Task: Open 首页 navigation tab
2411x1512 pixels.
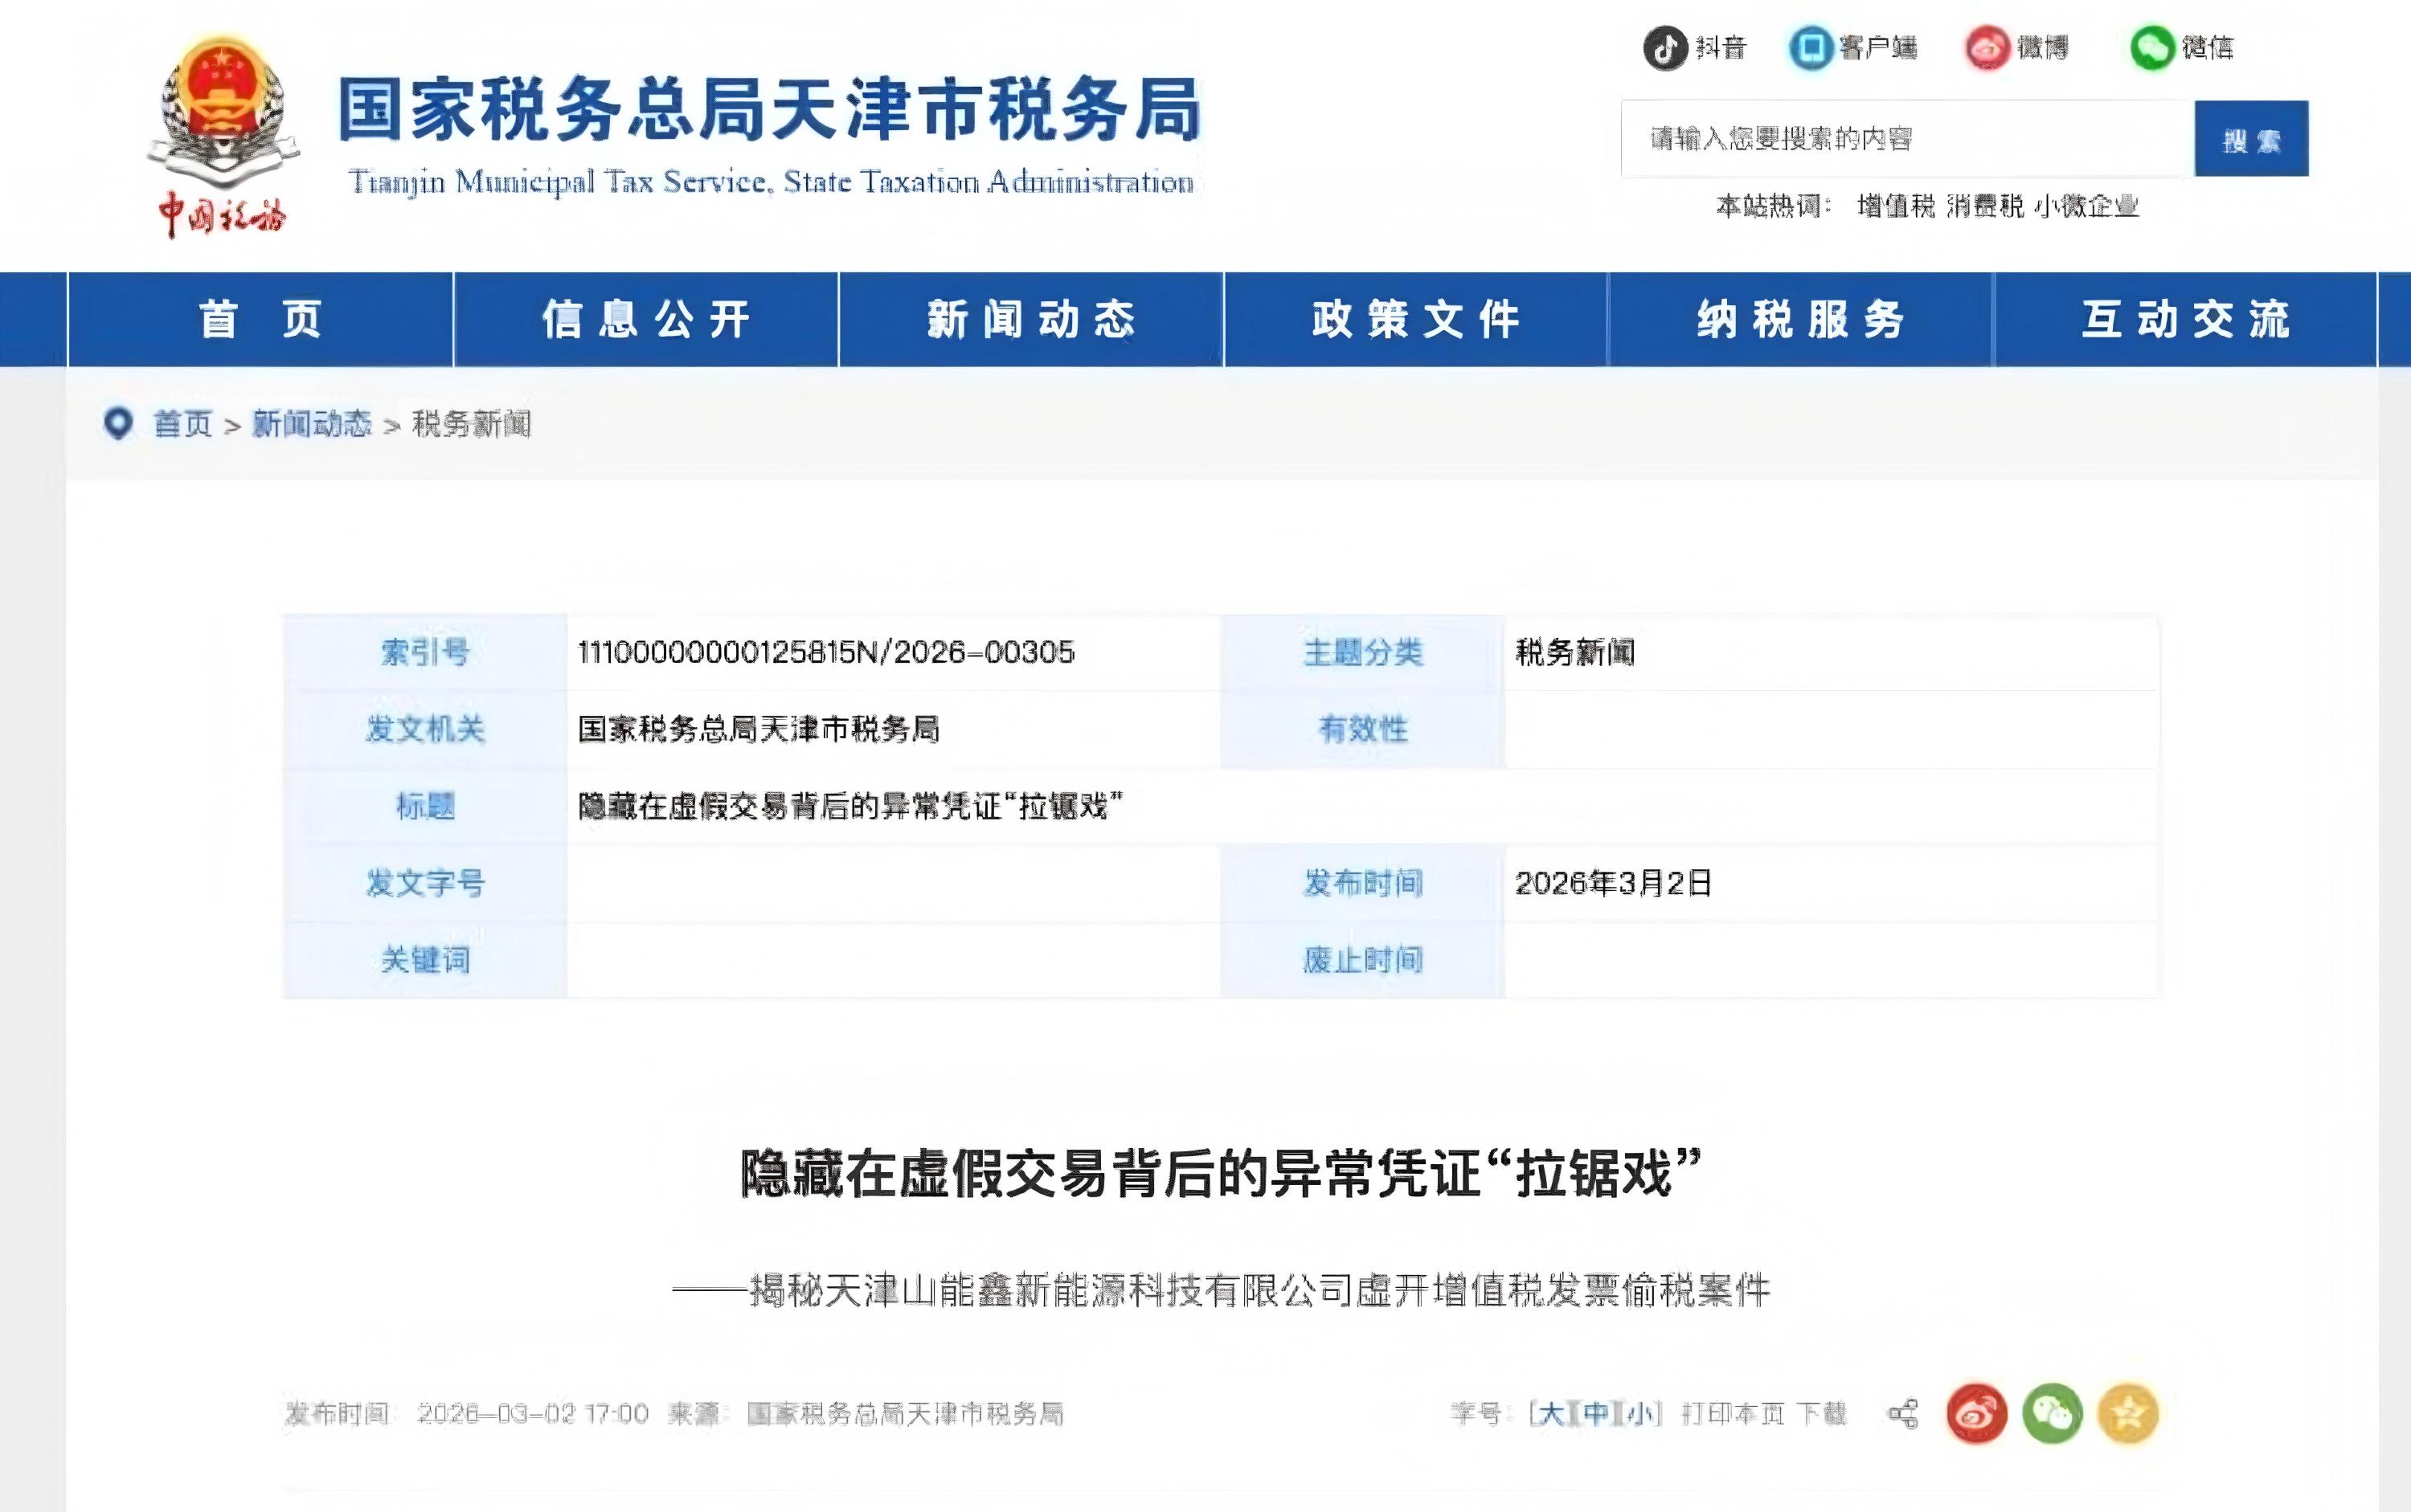Action: pyautogui.click(x=261, y=320)
